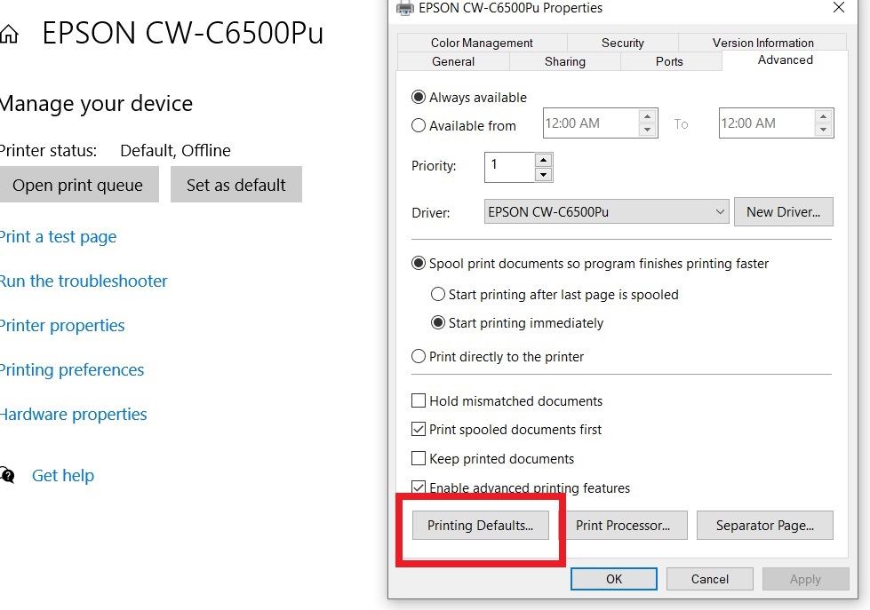Select Spool print documents radio option
Screen dimensions: 870x610
click(419, 264)
